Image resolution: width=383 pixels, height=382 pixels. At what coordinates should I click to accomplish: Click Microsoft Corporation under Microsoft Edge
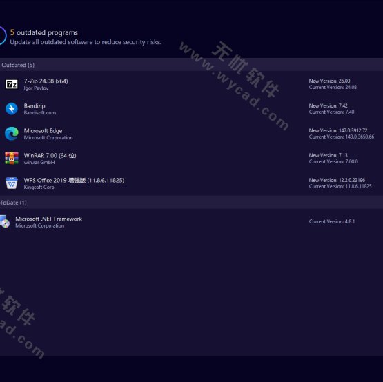(x=48, y=138)
